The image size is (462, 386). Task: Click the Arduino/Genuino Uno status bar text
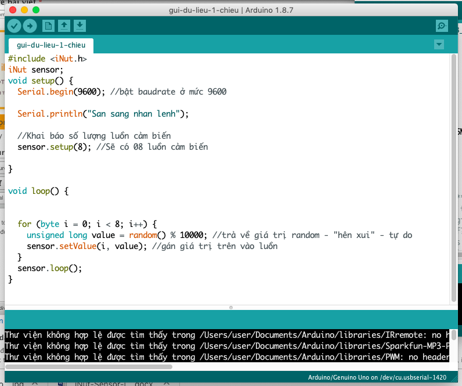point(377,377)
